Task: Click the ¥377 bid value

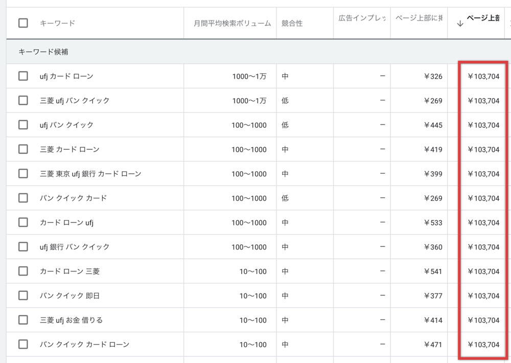Action: click(x=433, y=296)
